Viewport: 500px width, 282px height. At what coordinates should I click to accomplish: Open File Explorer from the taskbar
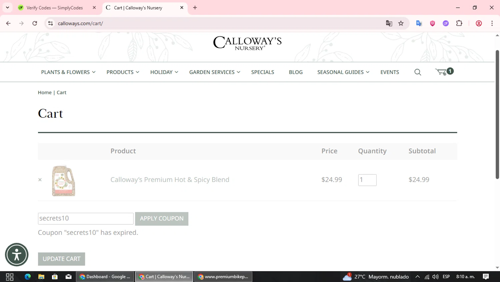click(41, 277)
